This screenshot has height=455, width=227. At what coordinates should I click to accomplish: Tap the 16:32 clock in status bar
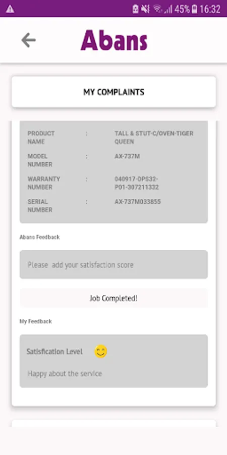210,9
